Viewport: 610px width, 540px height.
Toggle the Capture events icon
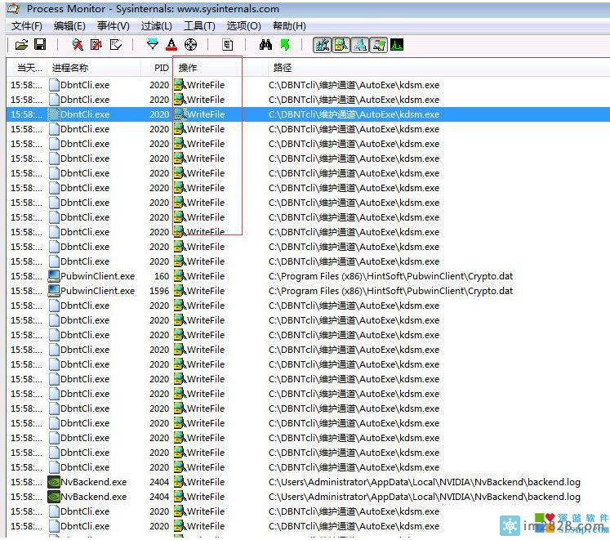[x=78, y=45]
